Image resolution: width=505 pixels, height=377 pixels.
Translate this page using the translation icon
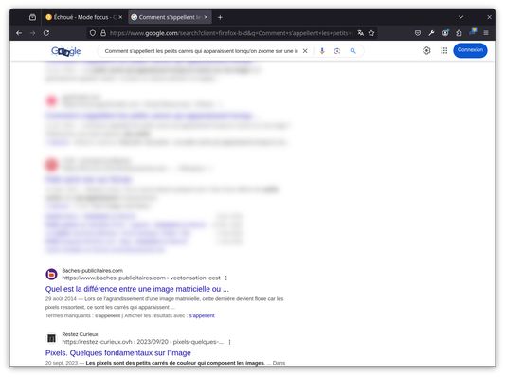(x=360, y=33)
